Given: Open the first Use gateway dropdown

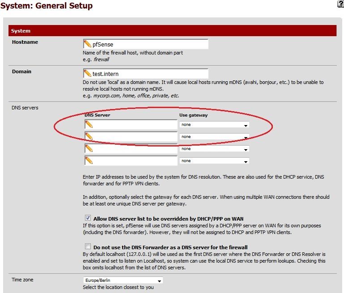Looking at the screenshot, I should (214, 125).
